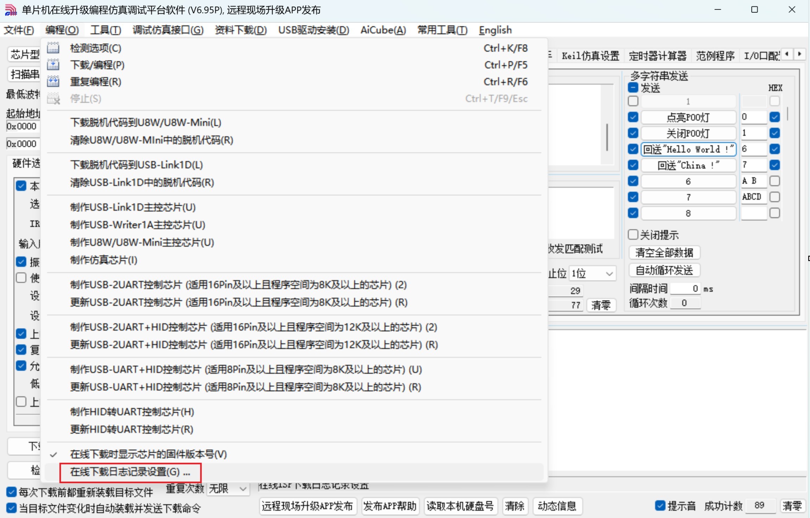Open the 调试仿真接口(G) menu
Viewport: 810px width, 518px height.
(168, 30)
